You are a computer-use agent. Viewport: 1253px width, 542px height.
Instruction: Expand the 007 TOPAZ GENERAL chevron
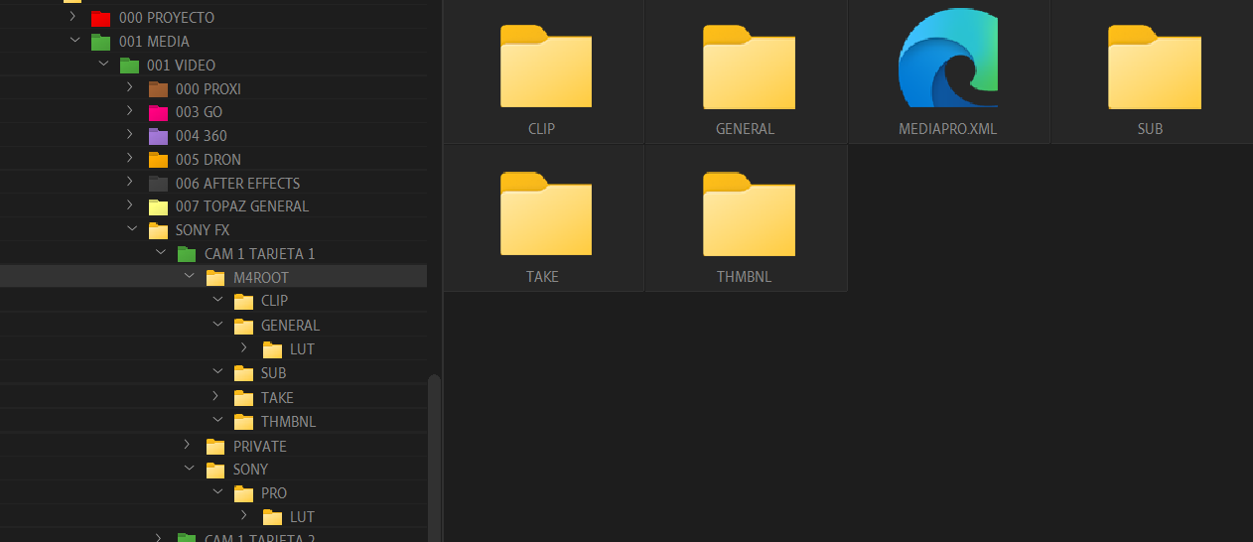[130, 206]
